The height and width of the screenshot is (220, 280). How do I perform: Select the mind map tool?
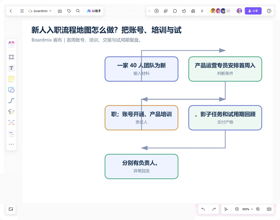11,122
